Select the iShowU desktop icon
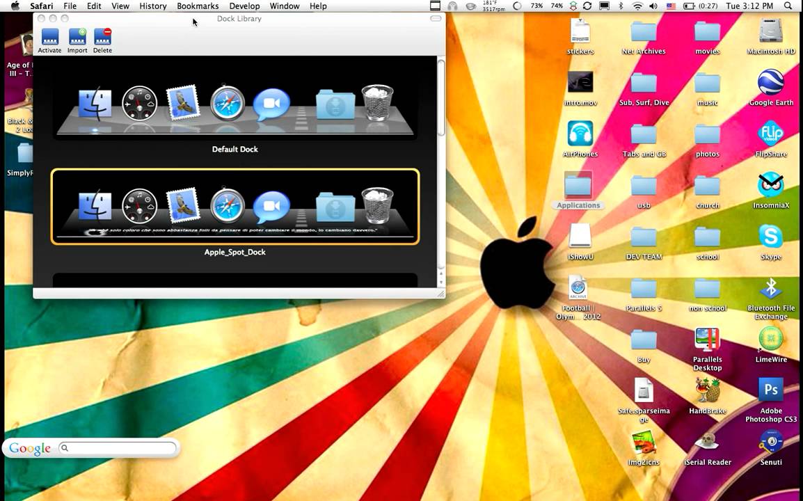The image size is (803, 501). (580, 236)
